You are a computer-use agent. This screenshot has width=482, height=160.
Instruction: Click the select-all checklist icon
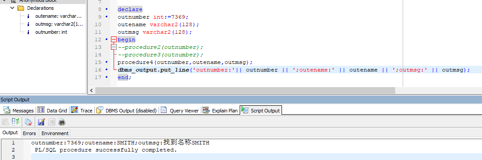pos(16,122)
